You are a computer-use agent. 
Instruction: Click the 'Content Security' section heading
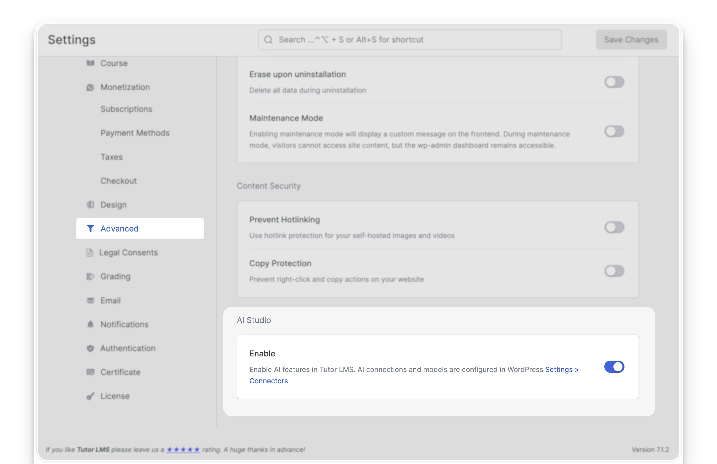[269, 186]
